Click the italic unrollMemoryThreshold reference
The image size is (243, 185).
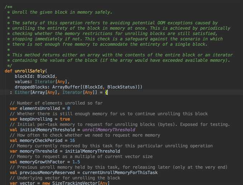[109, 130]
